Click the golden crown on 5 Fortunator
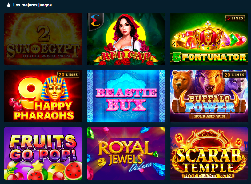Image resolution: width=251 pixels, height=184 pixels. [x=208, y=36]
